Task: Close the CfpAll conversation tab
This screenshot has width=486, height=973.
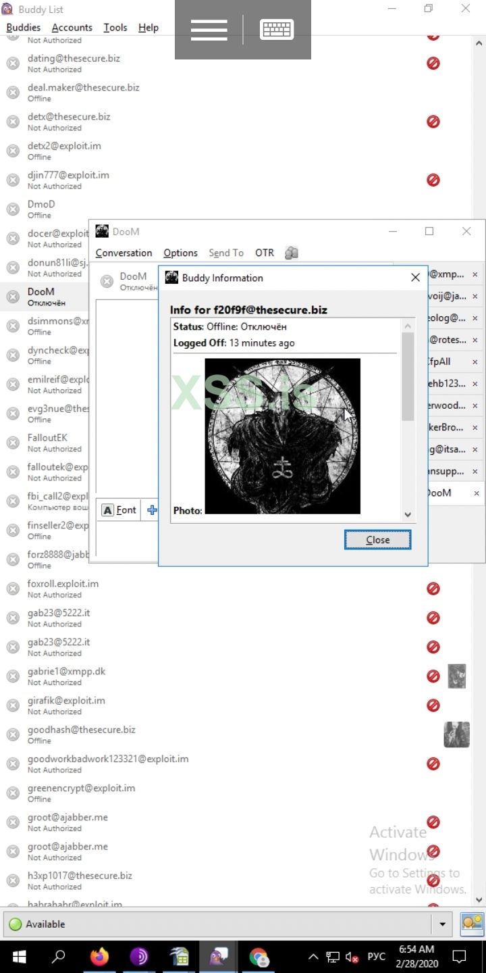Action: coord(475,362)
